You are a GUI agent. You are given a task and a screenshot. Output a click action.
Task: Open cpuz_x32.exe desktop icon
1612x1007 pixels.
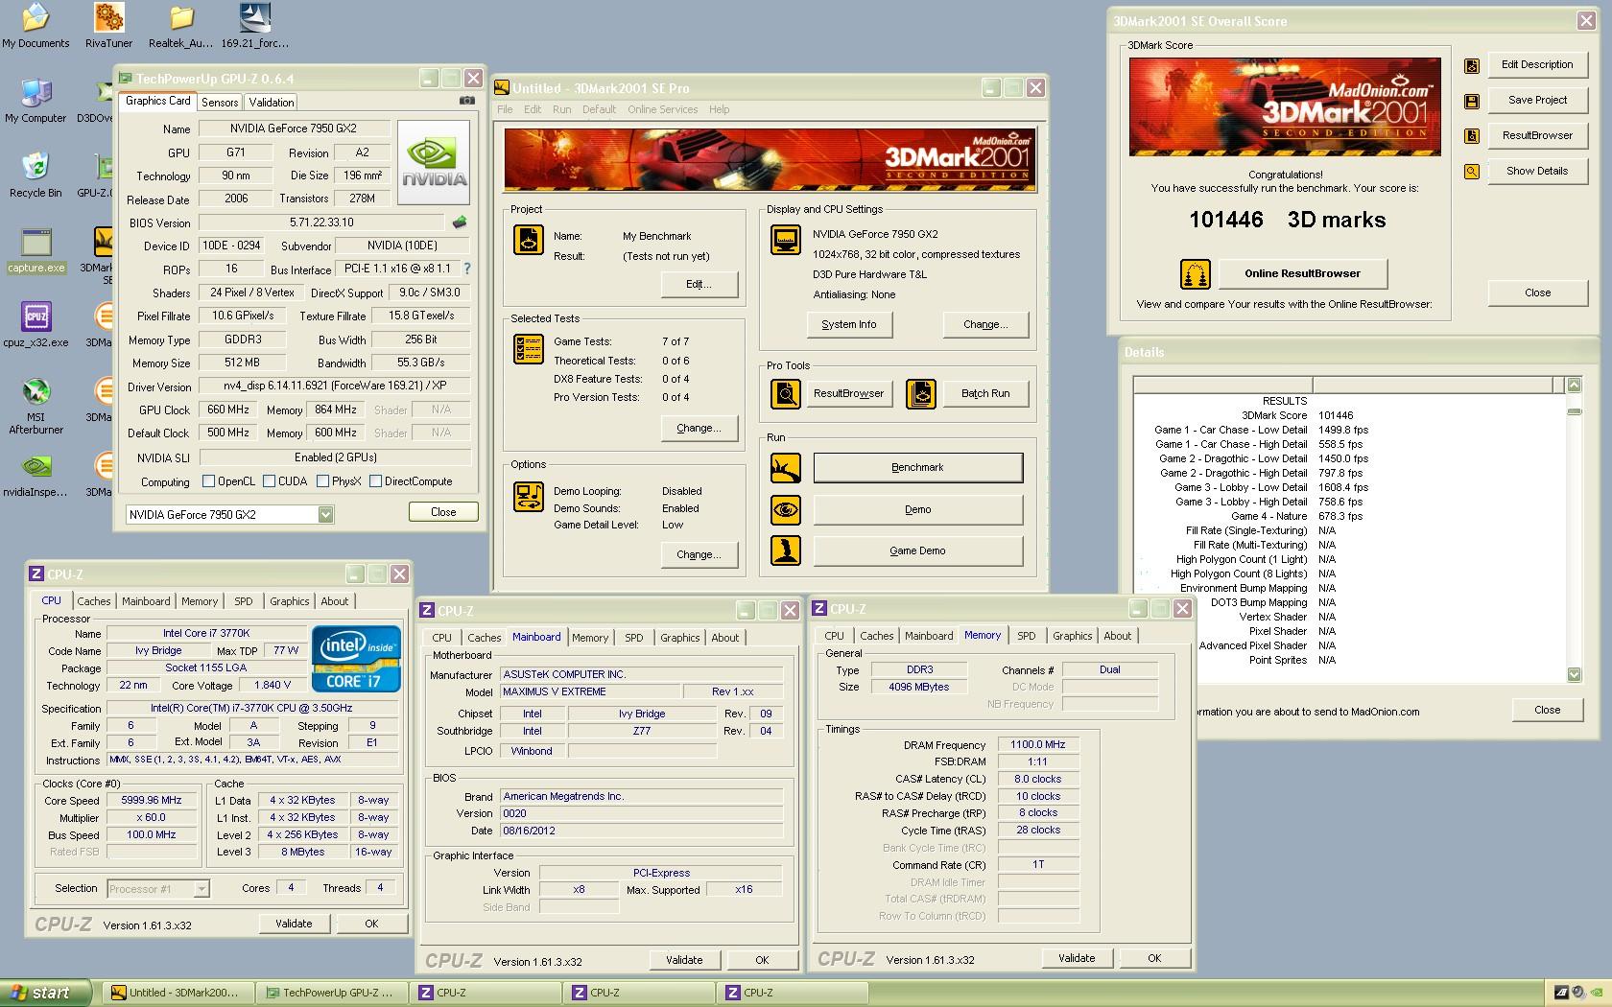(x=36, y=325)
